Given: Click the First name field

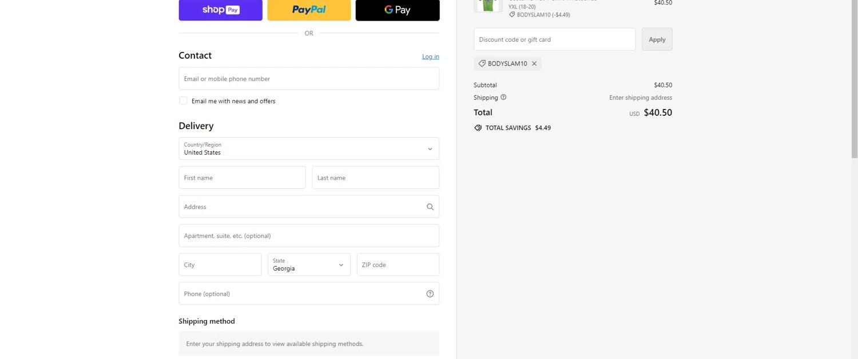Looking at the screenshot, I should pyautogui.click(x=242, y=178).
